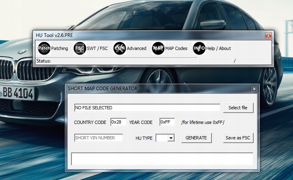293x180 pixels.
Task: Click the FSC round icon
Action: (x=80, y=48)
